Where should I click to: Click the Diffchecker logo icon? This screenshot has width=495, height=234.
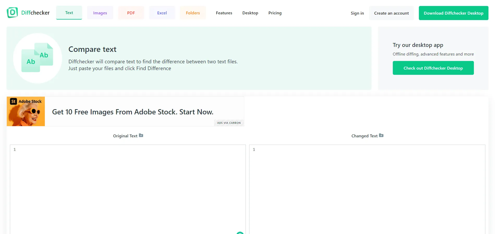(12, 13)
